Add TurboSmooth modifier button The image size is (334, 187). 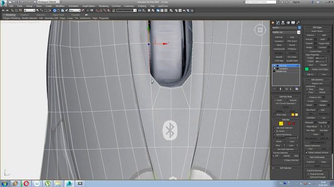279,49
